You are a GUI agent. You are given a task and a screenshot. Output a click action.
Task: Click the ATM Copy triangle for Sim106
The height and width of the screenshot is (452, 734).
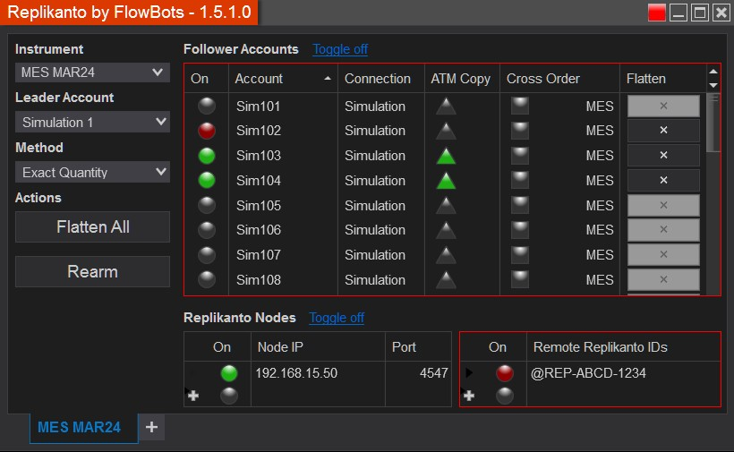[446, 230]
